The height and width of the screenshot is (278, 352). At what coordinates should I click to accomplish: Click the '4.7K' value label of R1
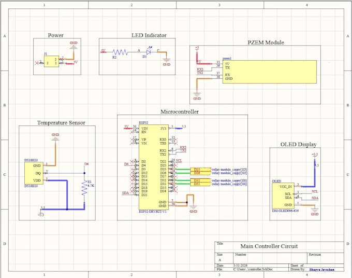91,186
